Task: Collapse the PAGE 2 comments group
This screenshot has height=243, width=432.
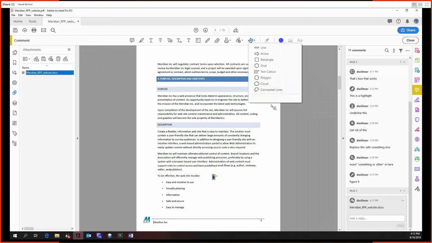Action: [404, 62]
